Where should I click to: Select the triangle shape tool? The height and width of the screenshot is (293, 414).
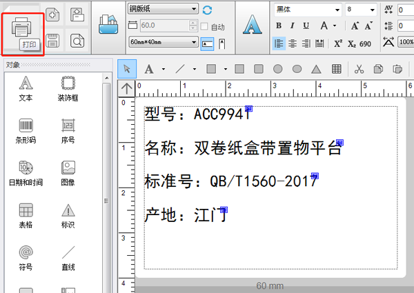[316, 69]
